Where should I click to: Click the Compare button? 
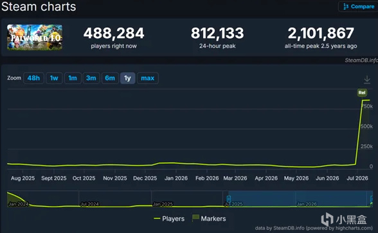(358, 6)
